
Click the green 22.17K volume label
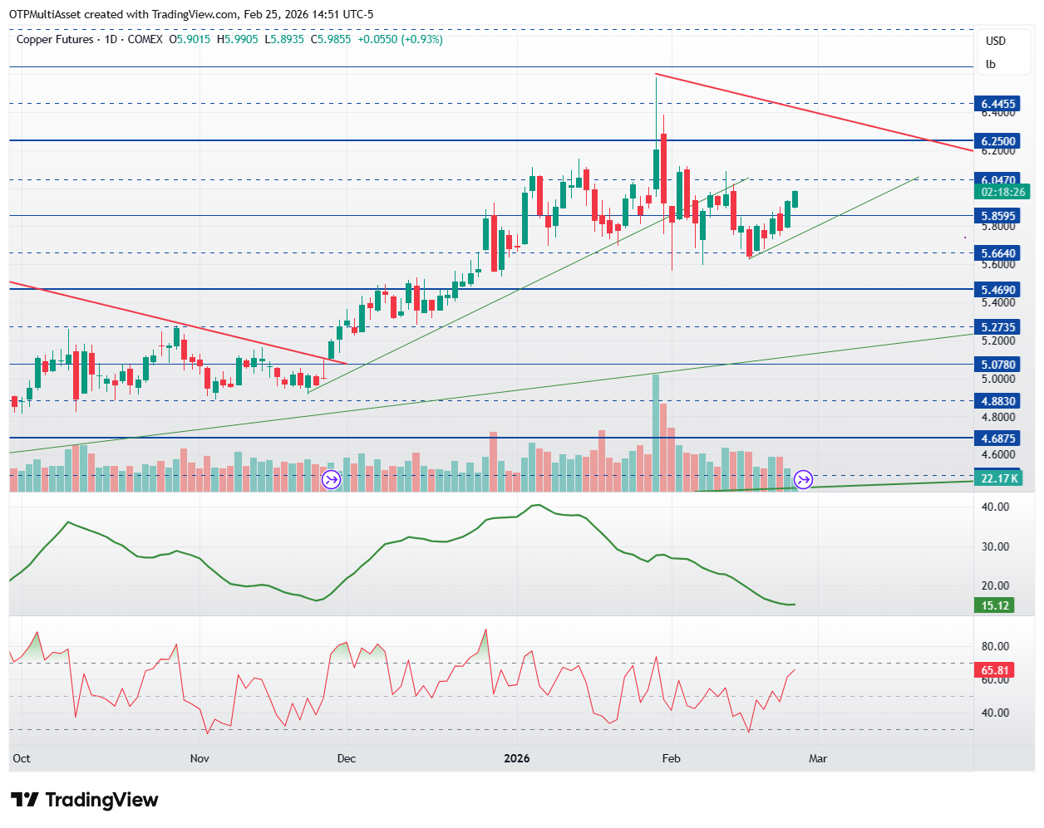point(997,478)
